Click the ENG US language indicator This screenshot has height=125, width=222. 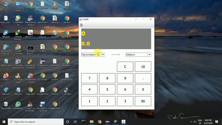coord(200,122)
